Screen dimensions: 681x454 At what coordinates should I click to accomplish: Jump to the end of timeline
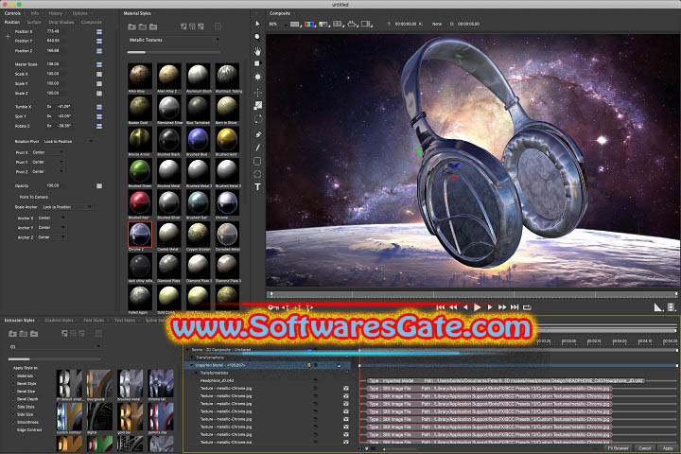click(515, 307)
